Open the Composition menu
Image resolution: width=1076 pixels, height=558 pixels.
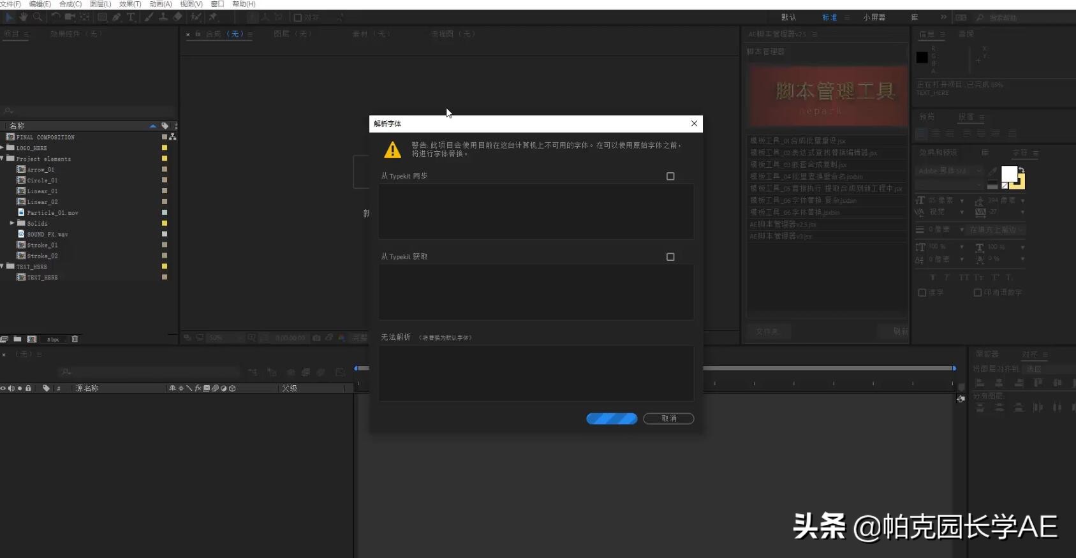pos(70,4)
